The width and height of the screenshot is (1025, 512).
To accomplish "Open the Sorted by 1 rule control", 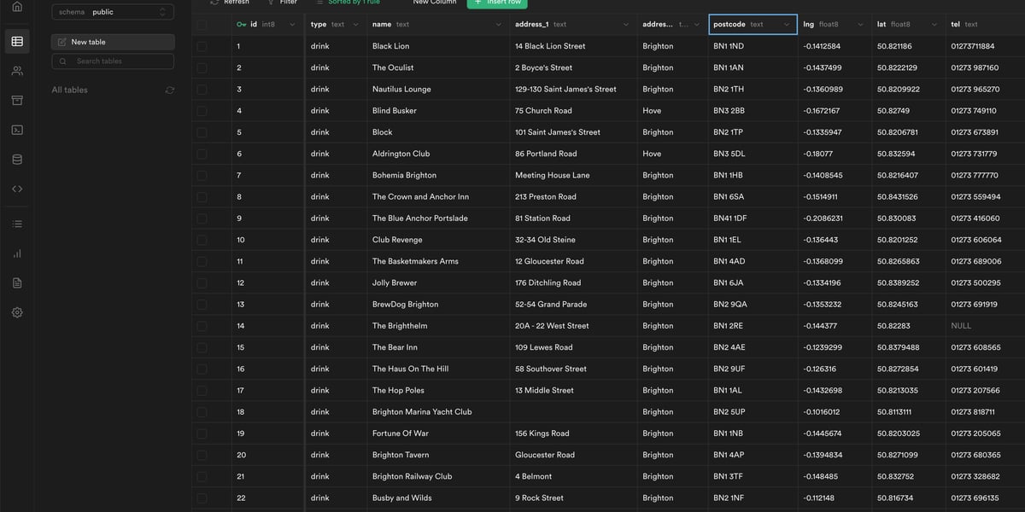I will click(348, 3).
